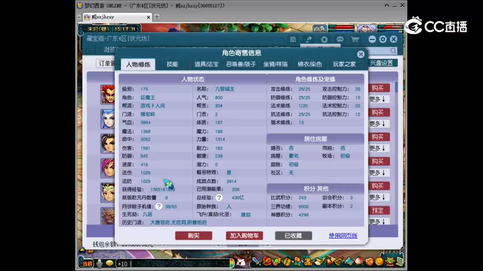Switch to the 人物/修炼 tab
Screen dimensions: 483x271
click(x=138, y=64)
